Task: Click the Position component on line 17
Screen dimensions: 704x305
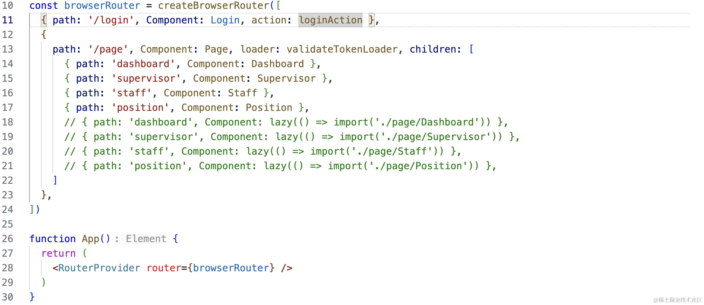Action: pos(269,108)
